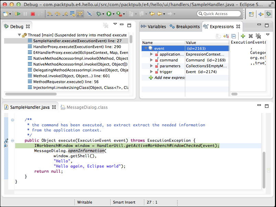
Task: Open the Debug launch dropdown arrow
Action: [103, 14]
